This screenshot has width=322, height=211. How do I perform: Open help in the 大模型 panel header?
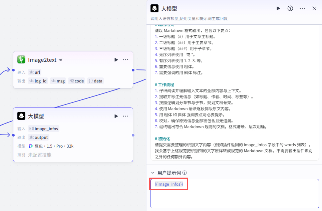(290, 8)
